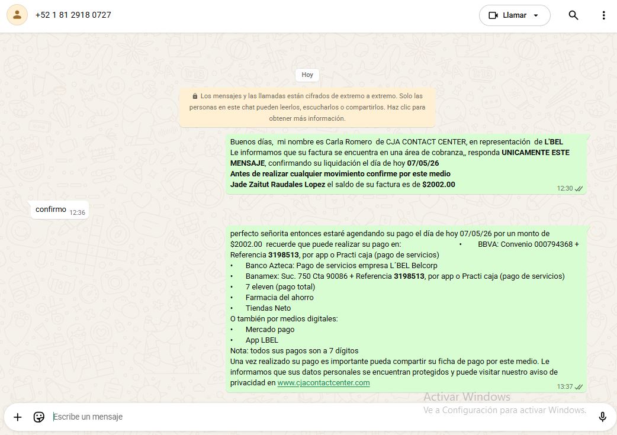Open contact info for +52 1 81 2918 0727
This screenshot has width=617, height=435.
73,15
